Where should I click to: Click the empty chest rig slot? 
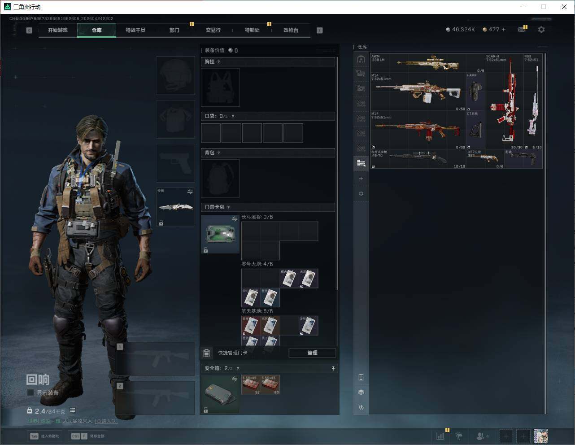tap(220, 87)
